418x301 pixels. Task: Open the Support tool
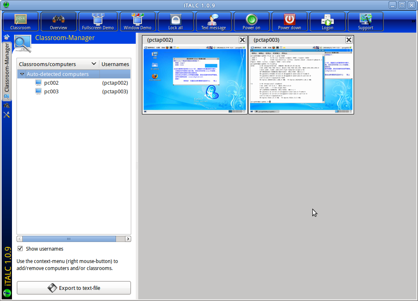pos(366,21)
